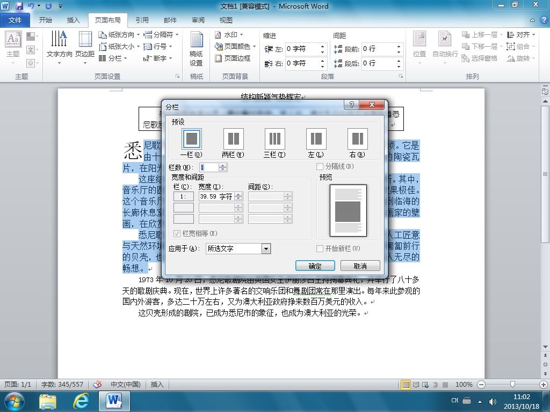550x412 pixels.
Task: Switch to the 插入 Insert tab
Action: click(73, 20)
